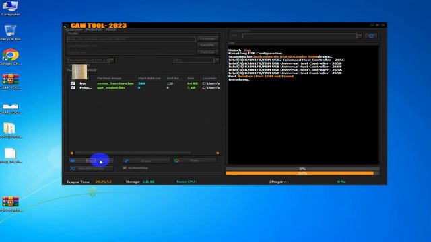431x242 pixels.
Task: Click the CAM TOOL window app icon
Action: pyautogui.click(x=66, y=26)
